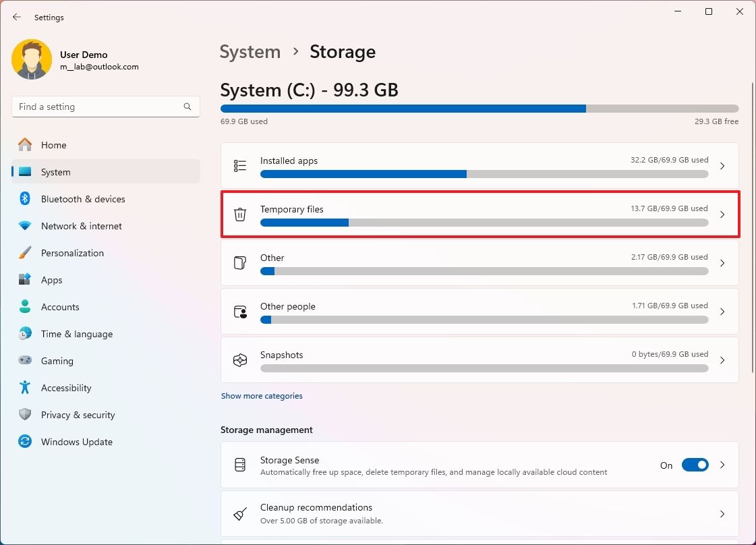Select the Installed apps icon
756x545 pixels.
[x=240, y=165]
